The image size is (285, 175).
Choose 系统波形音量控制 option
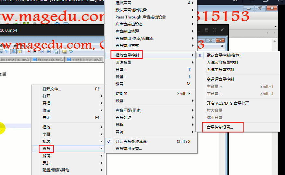click(x=222, y=63)
